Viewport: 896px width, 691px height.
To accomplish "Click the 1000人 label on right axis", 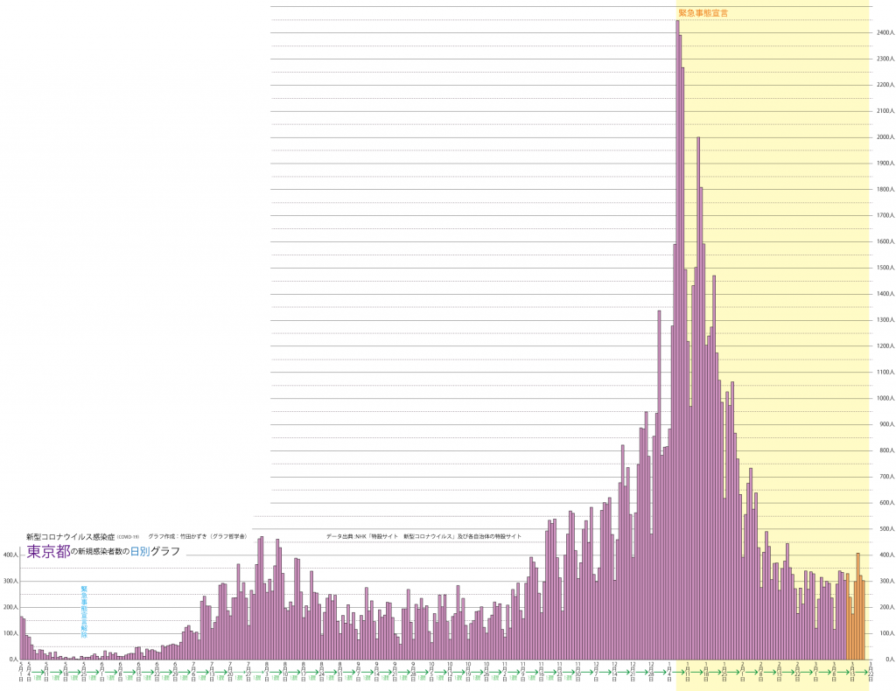I will (x=885, y=398).
